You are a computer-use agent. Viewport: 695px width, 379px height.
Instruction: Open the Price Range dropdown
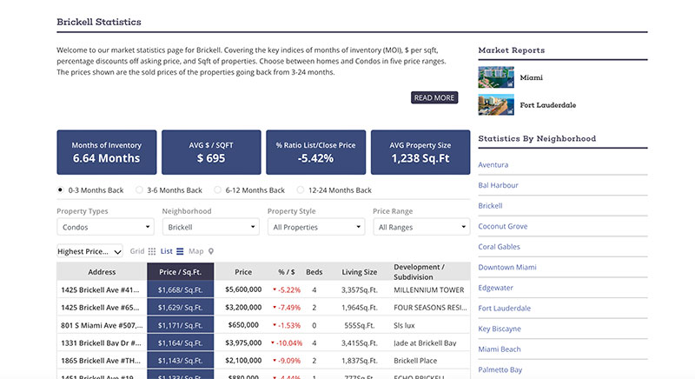(x=420, y=227)
